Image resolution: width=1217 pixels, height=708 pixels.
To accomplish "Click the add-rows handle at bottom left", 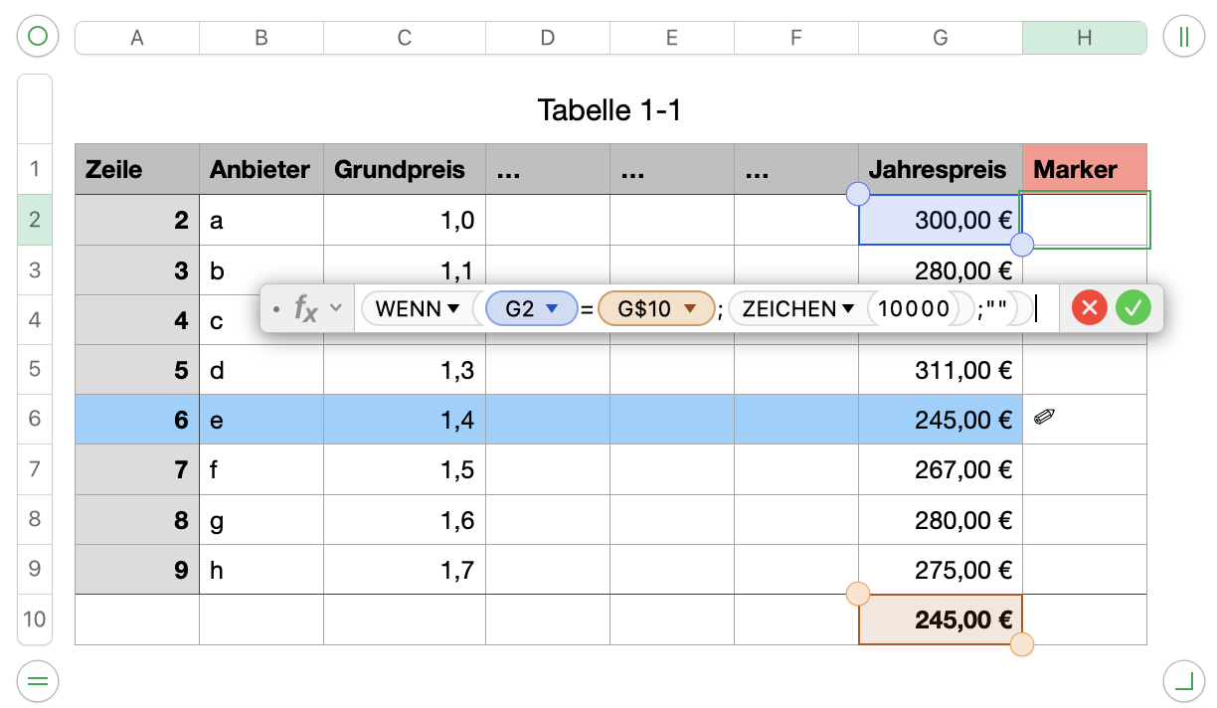I will (38, 681).
